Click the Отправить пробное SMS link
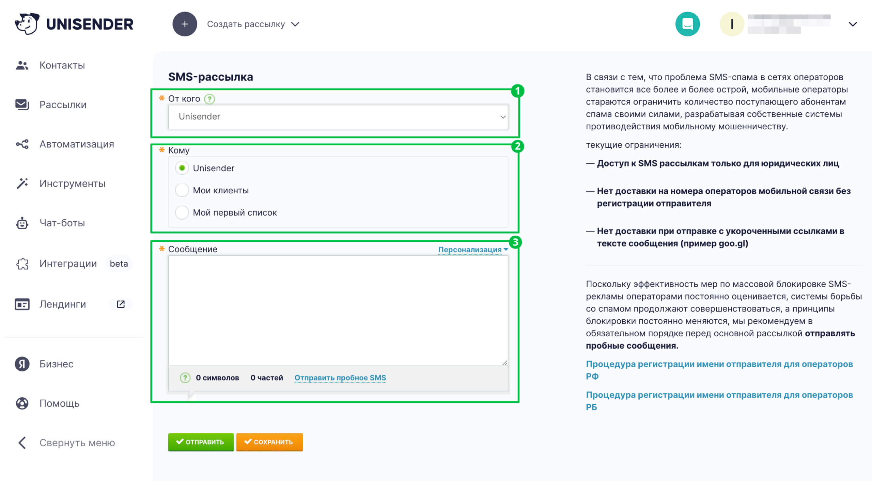Screen dimensions: 872x481 (340, 378)
